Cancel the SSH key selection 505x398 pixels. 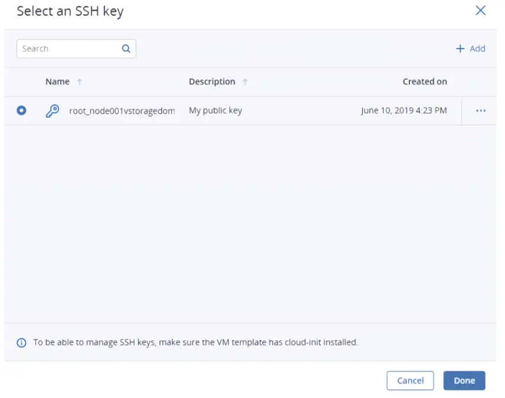(x=410, y=381)
